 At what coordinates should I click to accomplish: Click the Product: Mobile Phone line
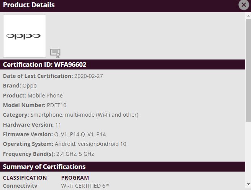pyautogui.click(x=33, y=96)
